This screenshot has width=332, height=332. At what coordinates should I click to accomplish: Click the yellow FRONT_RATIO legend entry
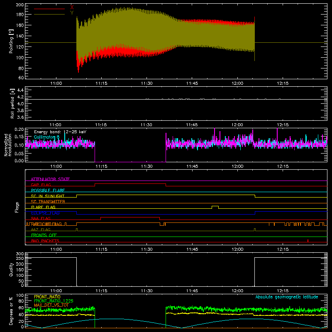point(47,297)
